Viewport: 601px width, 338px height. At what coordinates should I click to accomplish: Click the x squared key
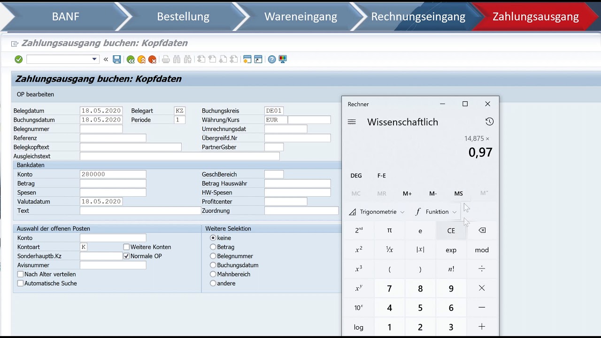pos(359,250)
